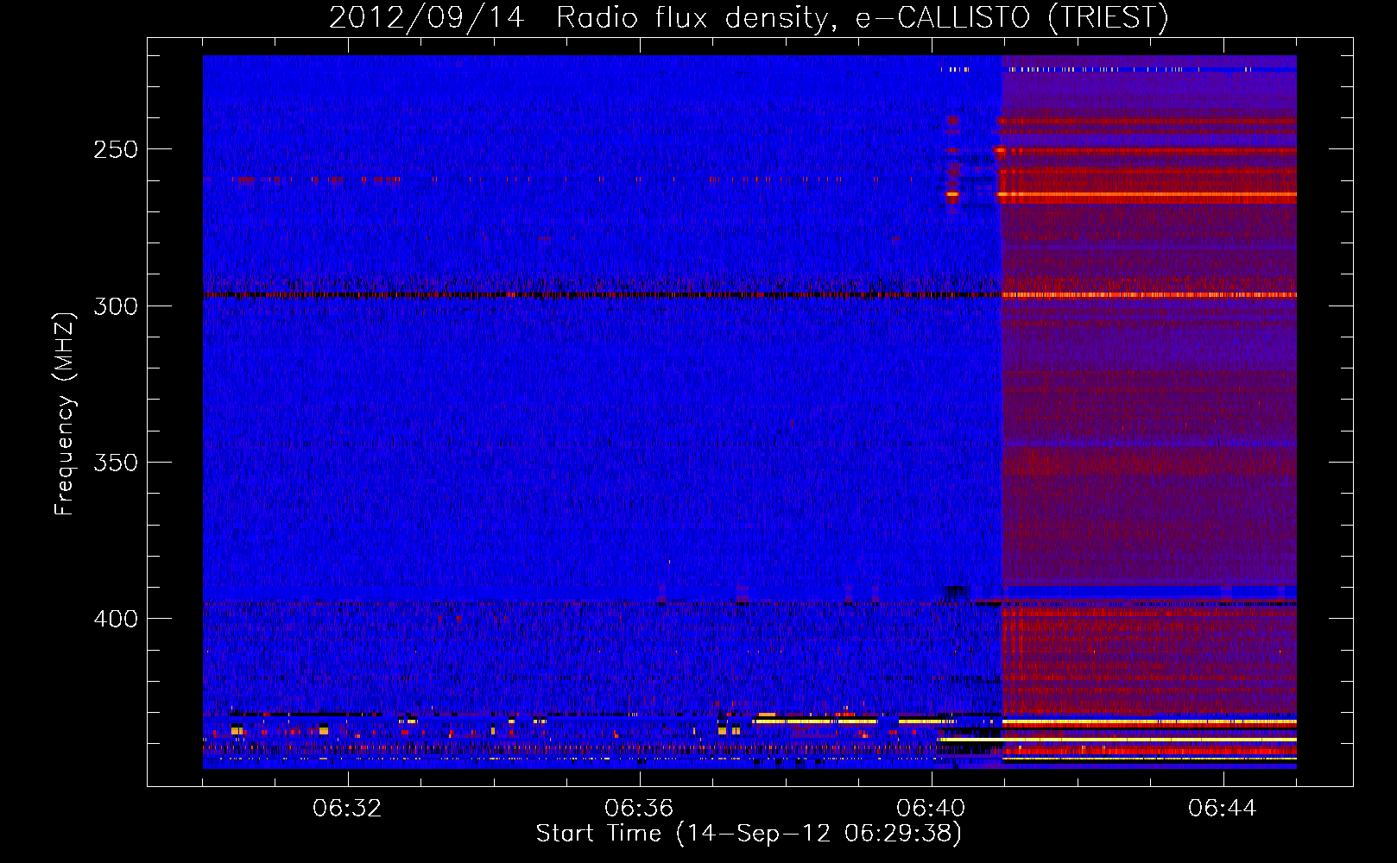The width and height of the screenshot is (1397, 863).
Task: Click the 300 frequency tick label
Action: (116, 306)
